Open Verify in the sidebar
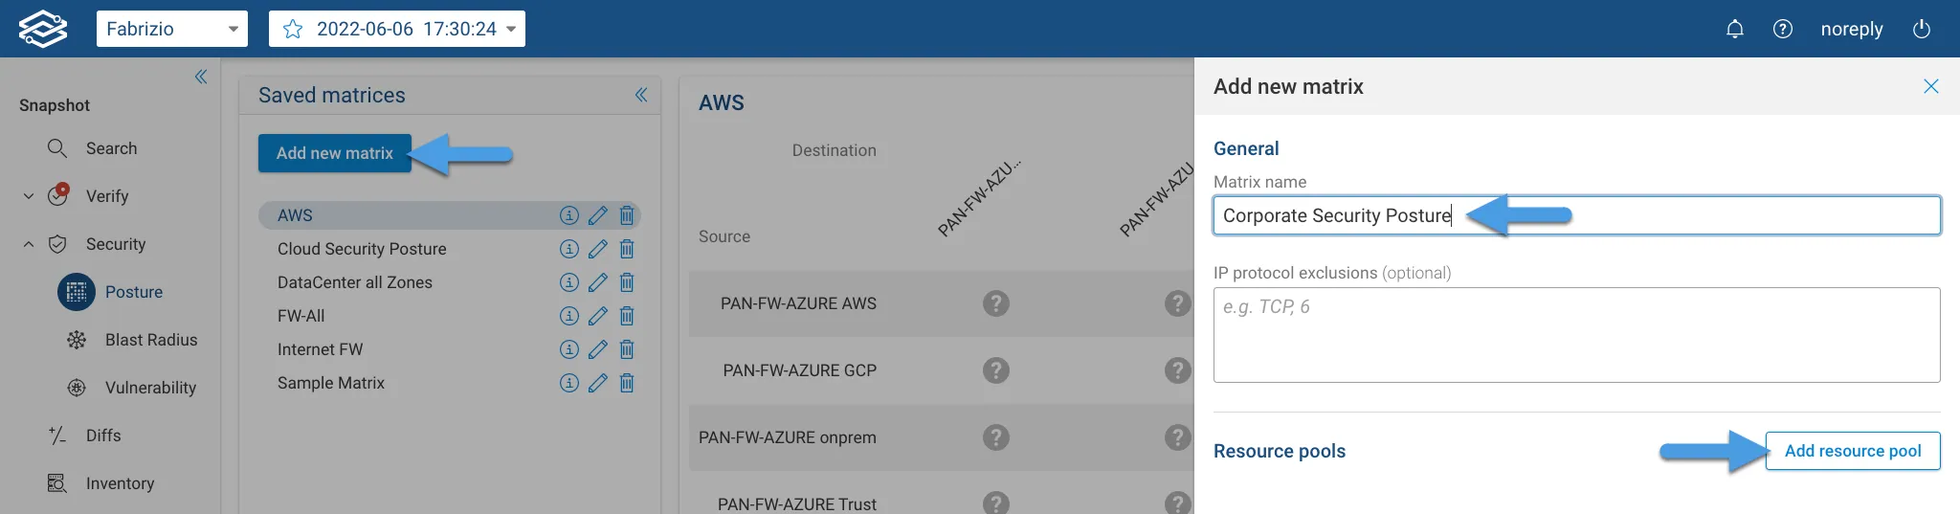The width and height of the screenshot is (1960, 514). click(107, 196)
